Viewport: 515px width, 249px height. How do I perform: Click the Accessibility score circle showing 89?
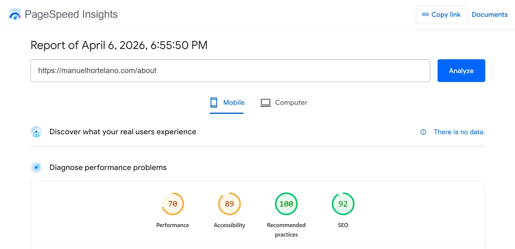point(229,204)
